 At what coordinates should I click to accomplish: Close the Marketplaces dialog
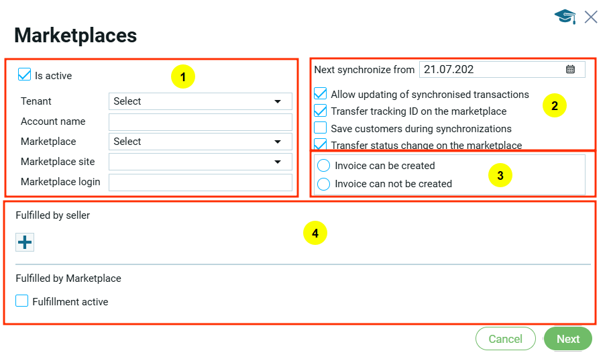(x=591, y=17)
